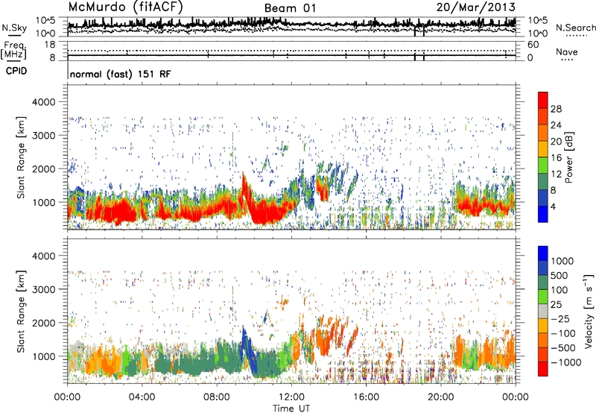Viewport: 596px width, 413px height.
Task: Select the N.Sky legend label
Action: [x=14, y=28]
